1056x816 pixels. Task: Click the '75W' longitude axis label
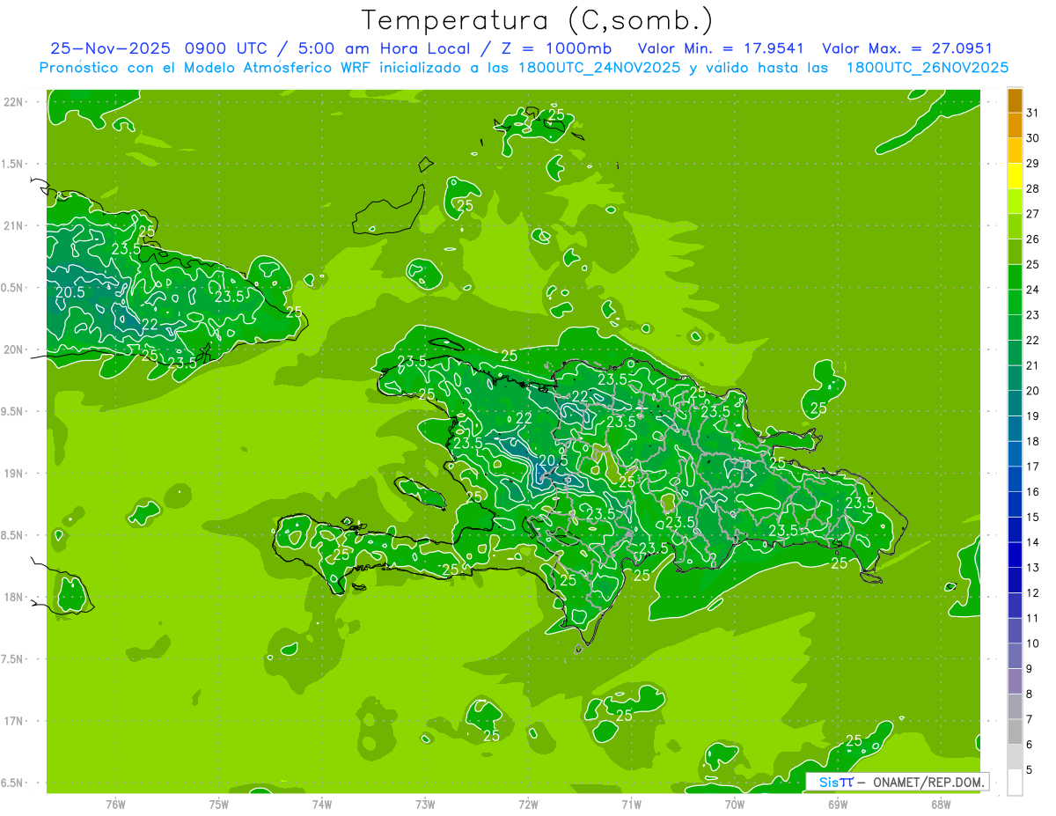[x=218, y=804]
